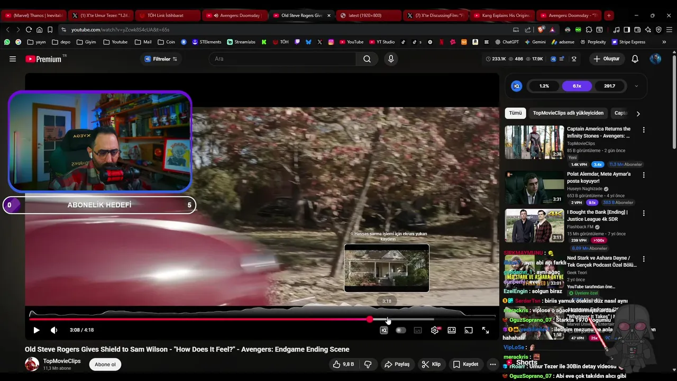The image size is (677, 381).
Task: Focus the Ara search field
Action: pos(283,59)
